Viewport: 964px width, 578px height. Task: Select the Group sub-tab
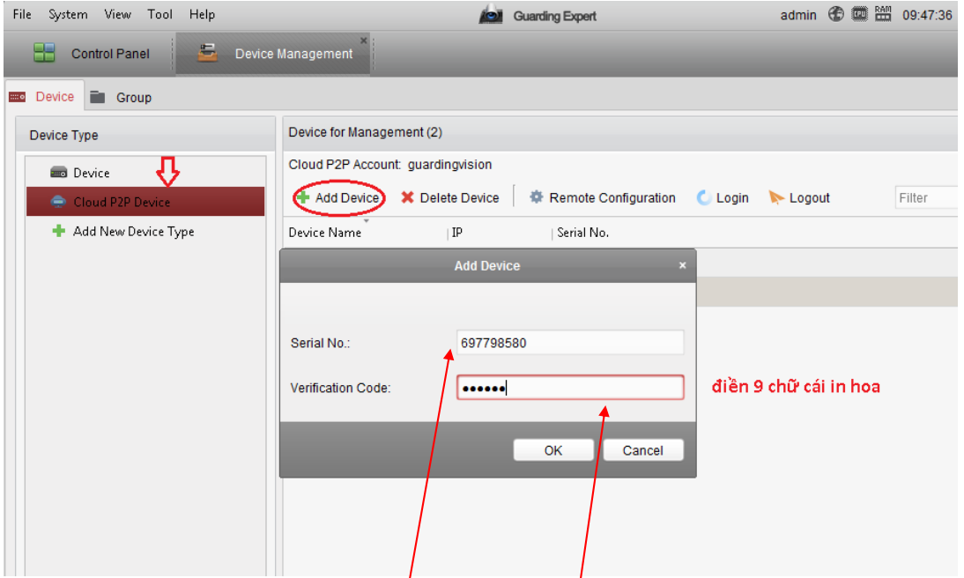click(122, 97)
